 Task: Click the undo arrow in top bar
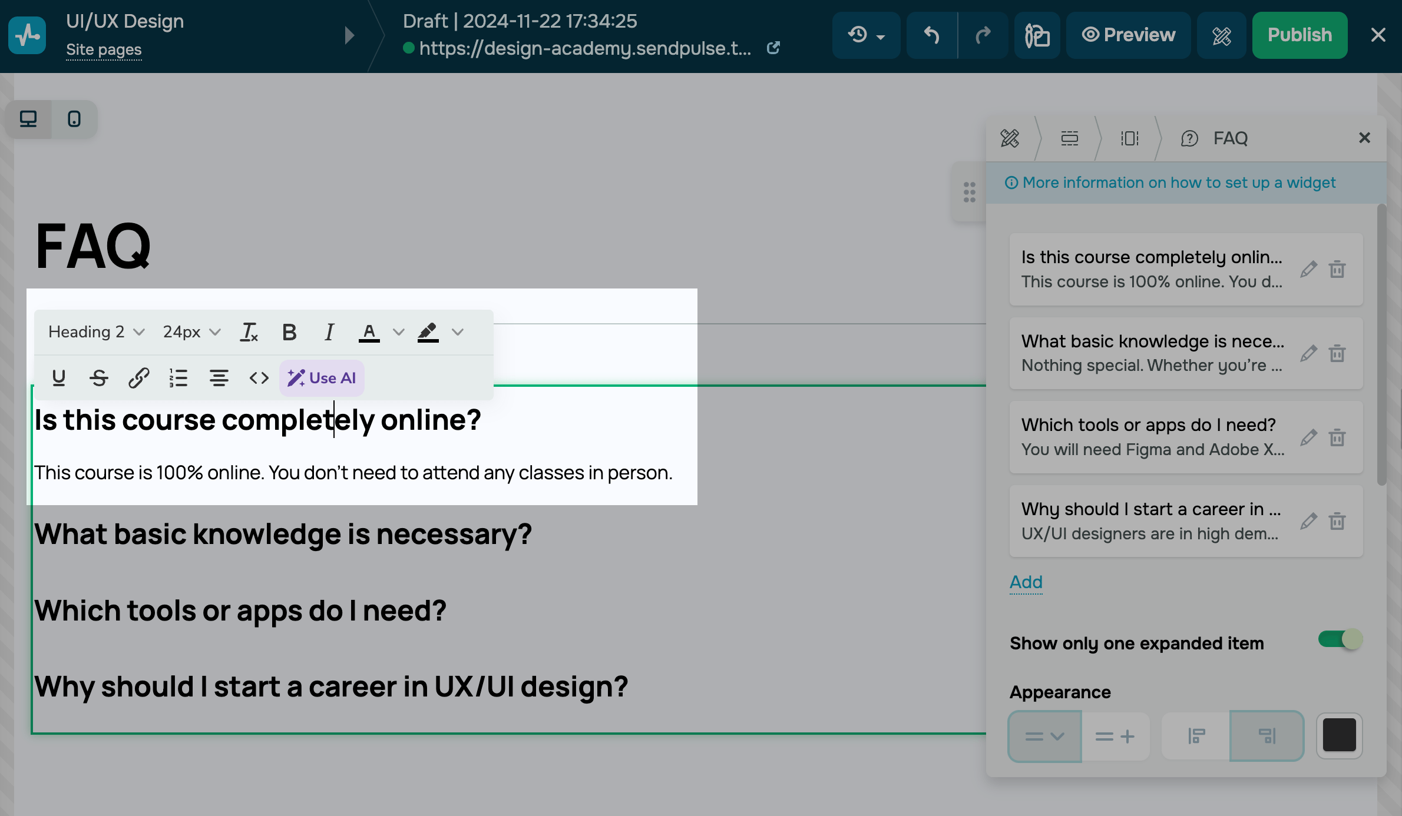coord(932,35)
